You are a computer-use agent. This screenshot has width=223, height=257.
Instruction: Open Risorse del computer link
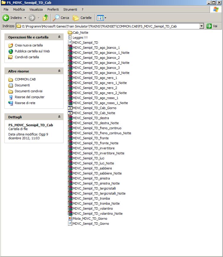30,97
